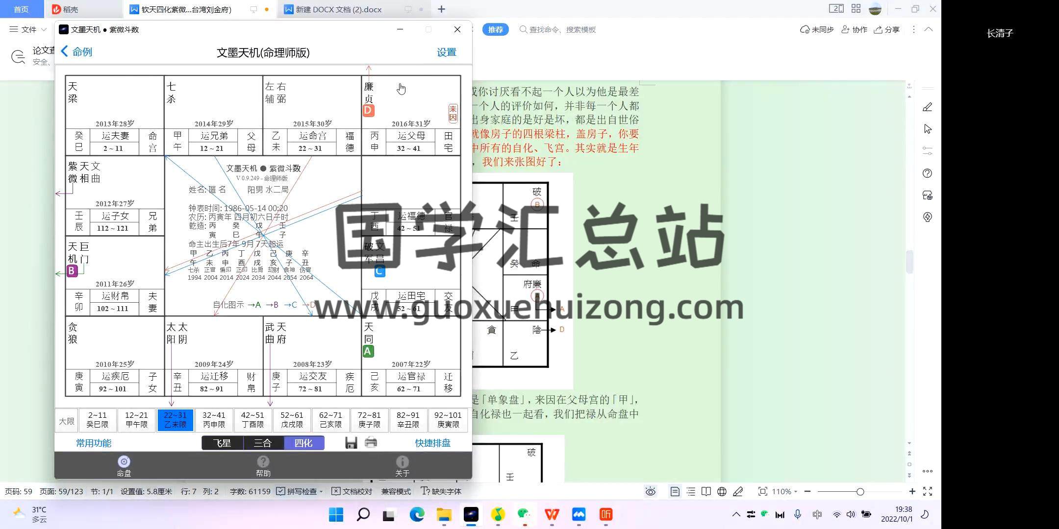Viewport: 1059px width, 529px height.
Task: Switch to 新建 DOCX 文档 (2).docx tab
Action: pyautogui.click(x=339, y=9)
